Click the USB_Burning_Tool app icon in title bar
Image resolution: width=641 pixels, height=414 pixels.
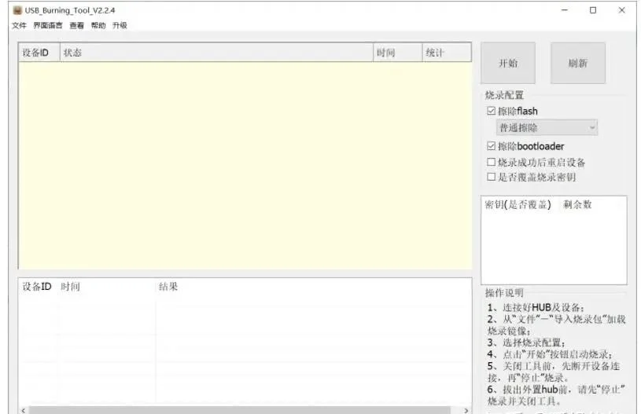click(17, 9)
